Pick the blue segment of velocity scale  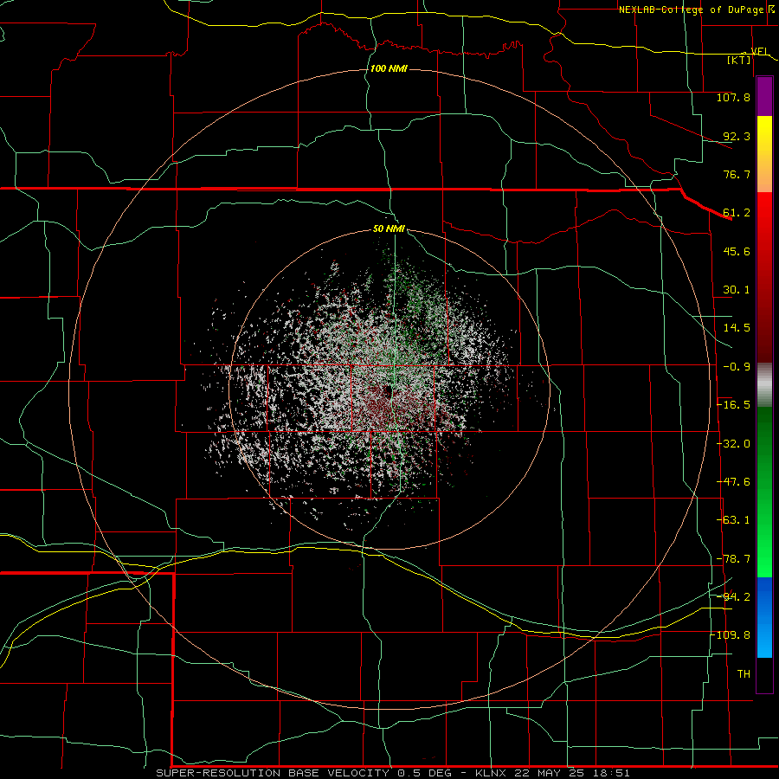(x=764, y=617)
